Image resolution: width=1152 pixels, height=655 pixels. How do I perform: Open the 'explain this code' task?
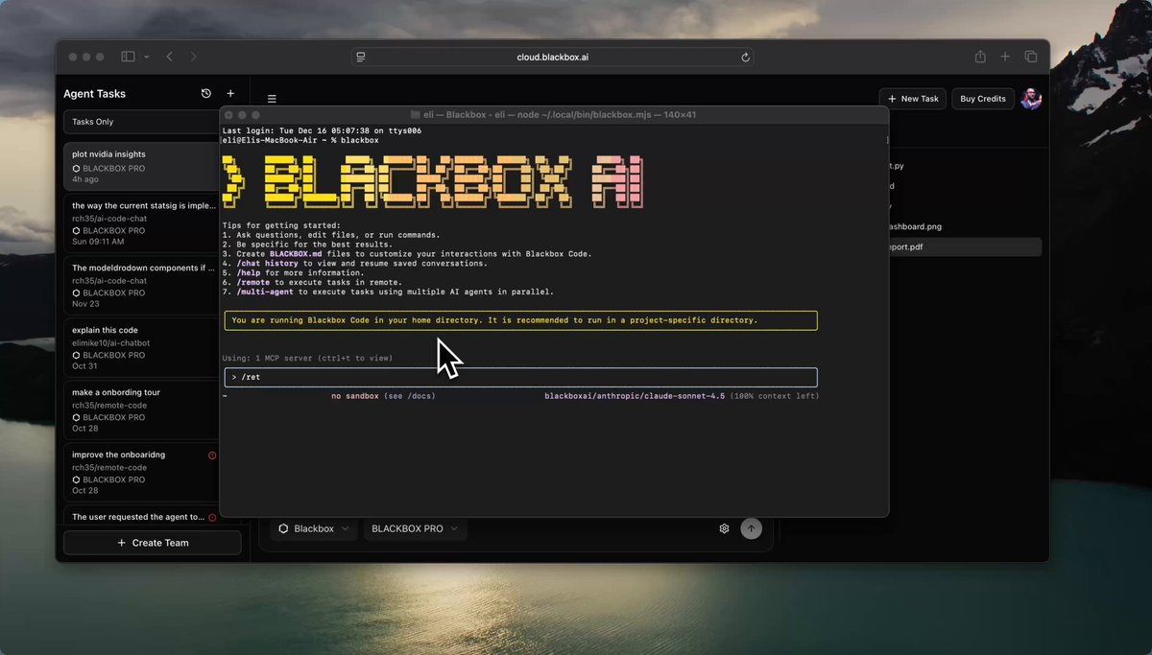tap(142, 348)
